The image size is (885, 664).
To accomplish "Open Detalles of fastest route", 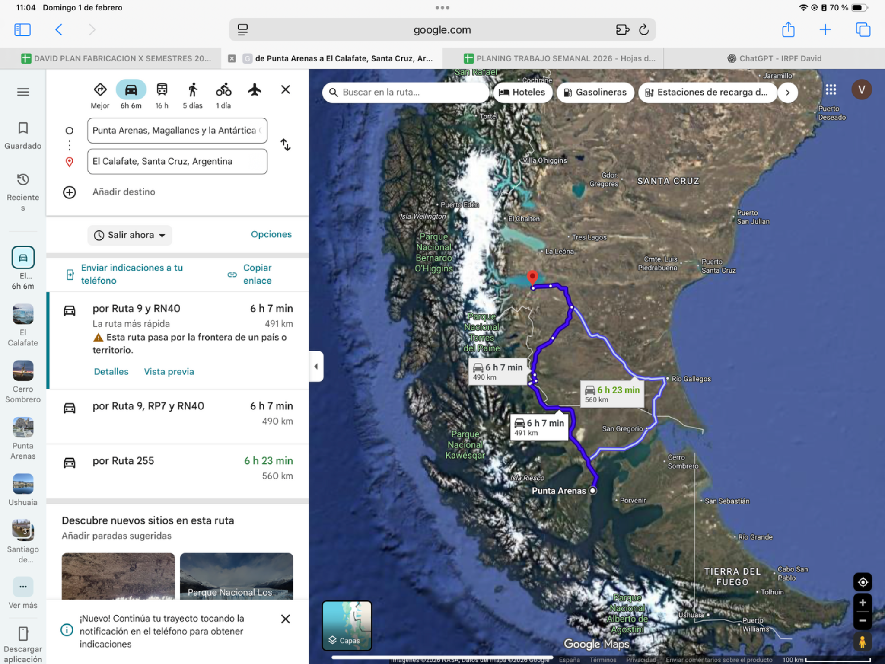I will point(111,372).
